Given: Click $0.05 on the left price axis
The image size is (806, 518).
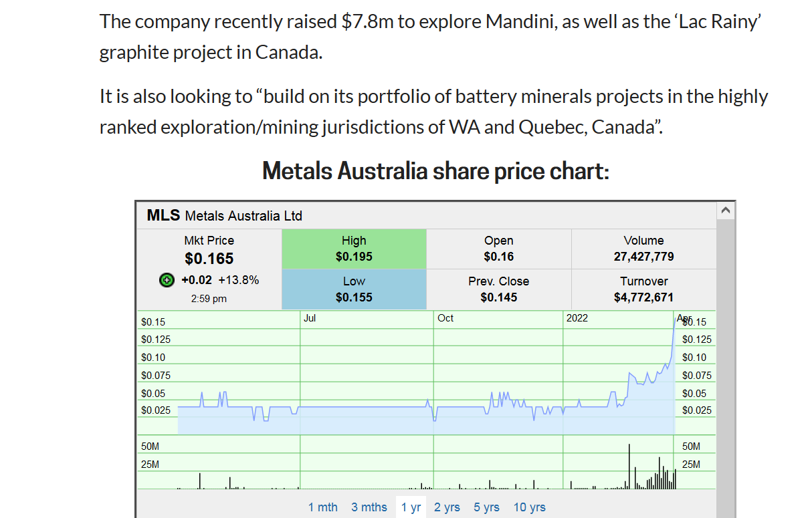Looking at the screenshot, I should tap(153, 394).
